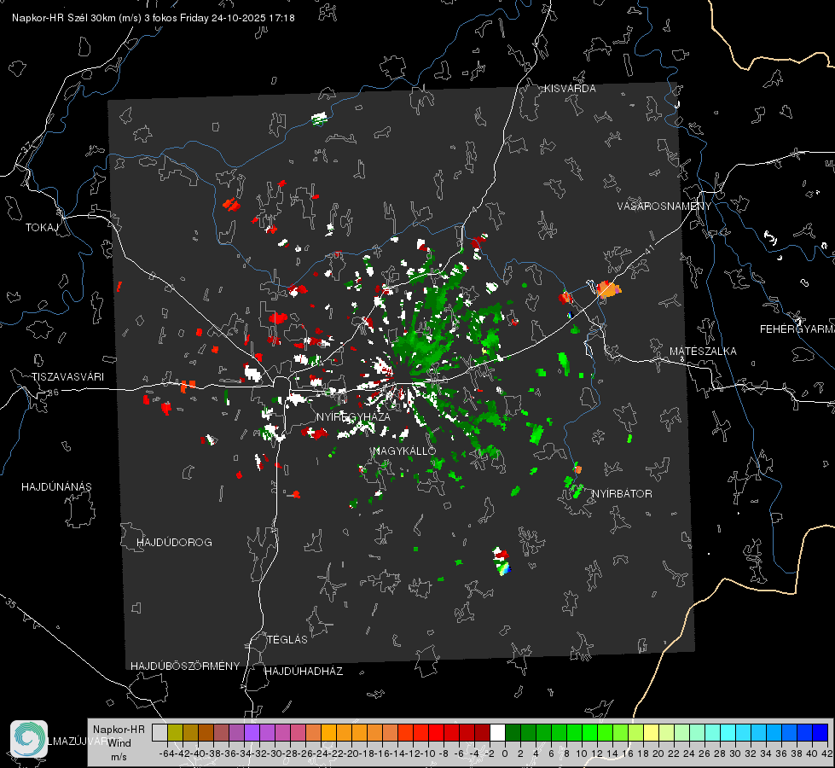Click the radar title text with timestamp 17:18
Viewport: 835px width, 768px height.
(x=154, y=18)
